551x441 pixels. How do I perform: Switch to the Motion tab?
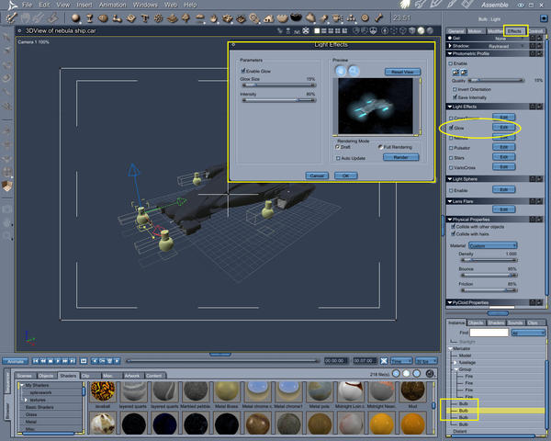[x=475, y=31]
